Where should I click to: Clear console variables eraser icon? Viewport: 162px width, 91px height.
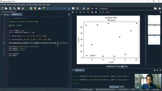(157, 70)
